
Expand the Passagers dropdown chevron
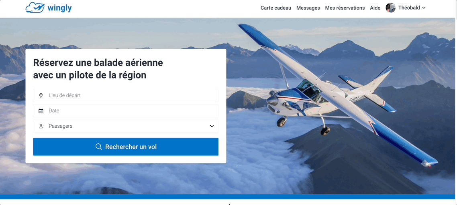[x=212, y=126]
